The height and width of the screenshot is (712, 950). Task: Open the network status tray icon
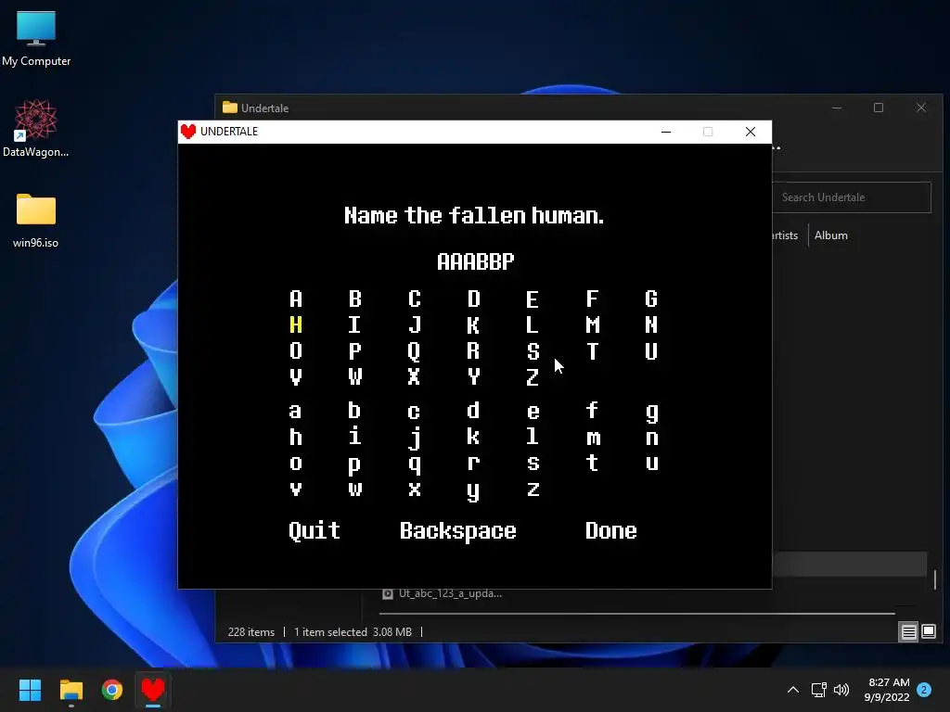click(x=818, y=690)
